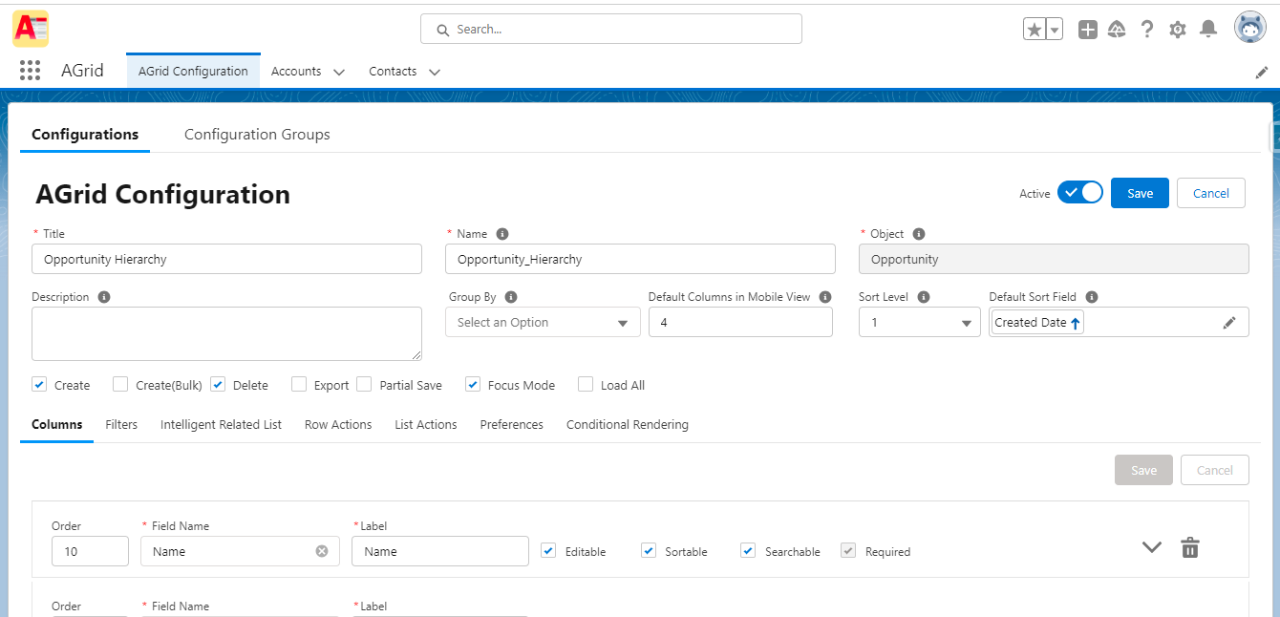Click the Label field showing Name
The width and height of the screenshot is (1280, 617).
[440, 551]
